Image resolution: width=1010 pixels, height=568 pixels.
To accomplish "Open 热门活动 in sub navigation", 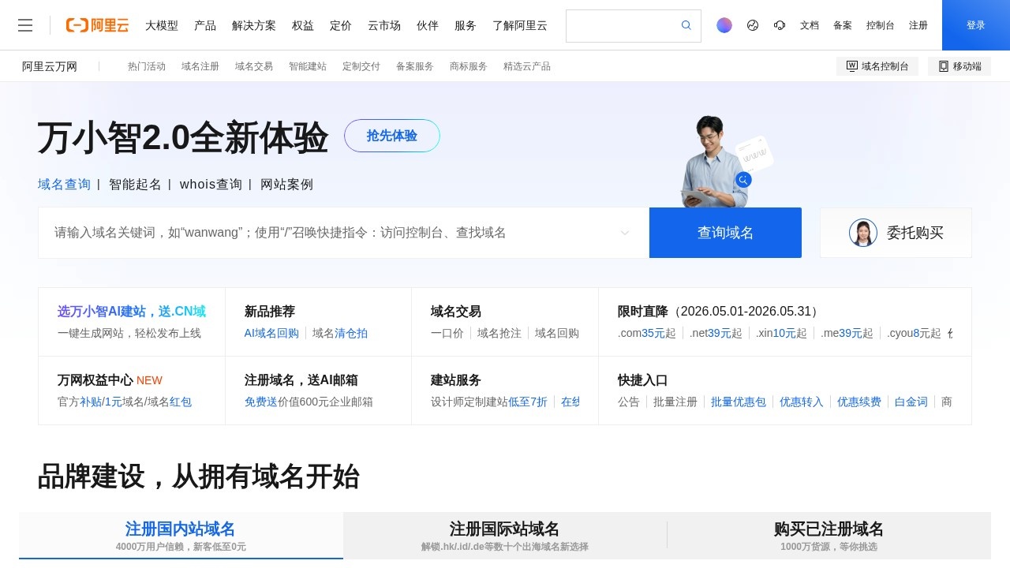I will point(147,66).
